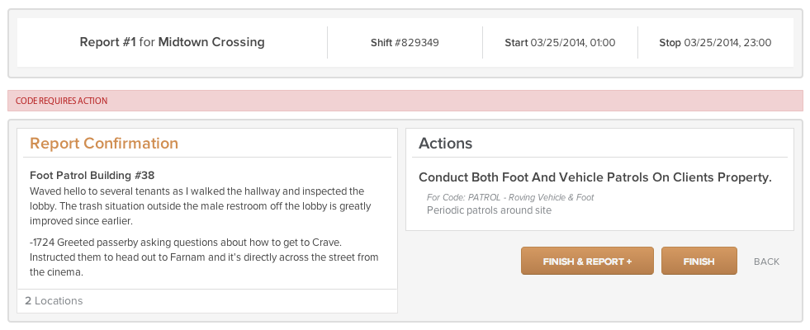Click the number 2 in Locations footer
This screenshot has width=810, height=330.
[28, 300]
